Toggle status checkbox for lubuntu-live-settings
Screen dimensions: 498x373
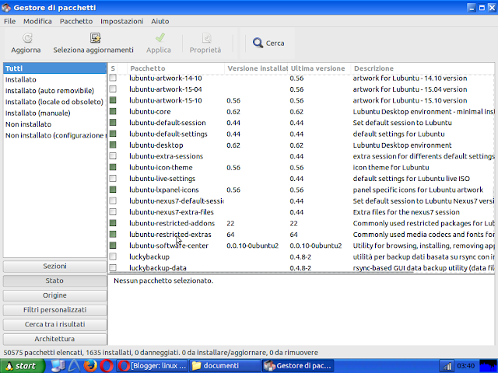(x=113, y=179)
